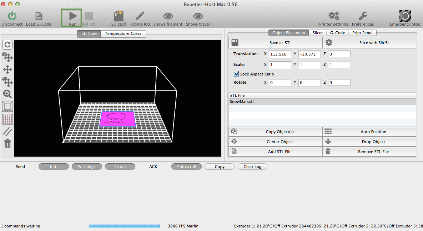Click the Toggle log pencil icon
This screenshot has height=231, width=423.
click(x=140, y=16)
